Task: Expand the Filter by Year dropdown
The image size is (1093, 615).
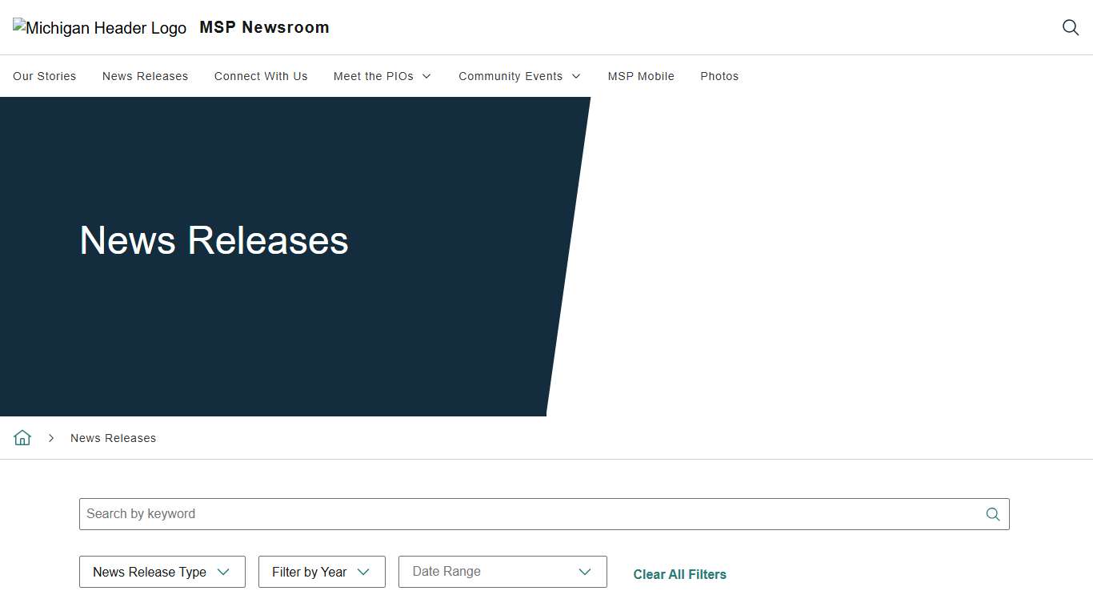Action: pos(321,572)
